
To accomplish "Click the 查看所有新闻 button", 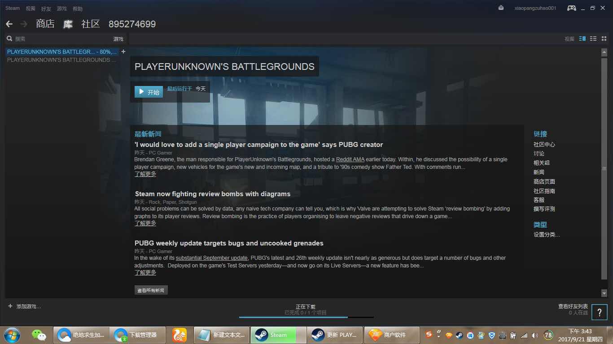I will pyautogui.click(x=151, y=290).
